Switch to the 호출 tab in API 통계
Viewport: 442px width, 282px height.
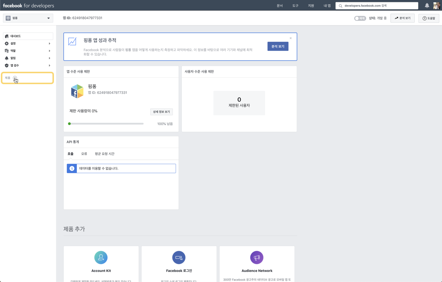(x=70, y=154)
